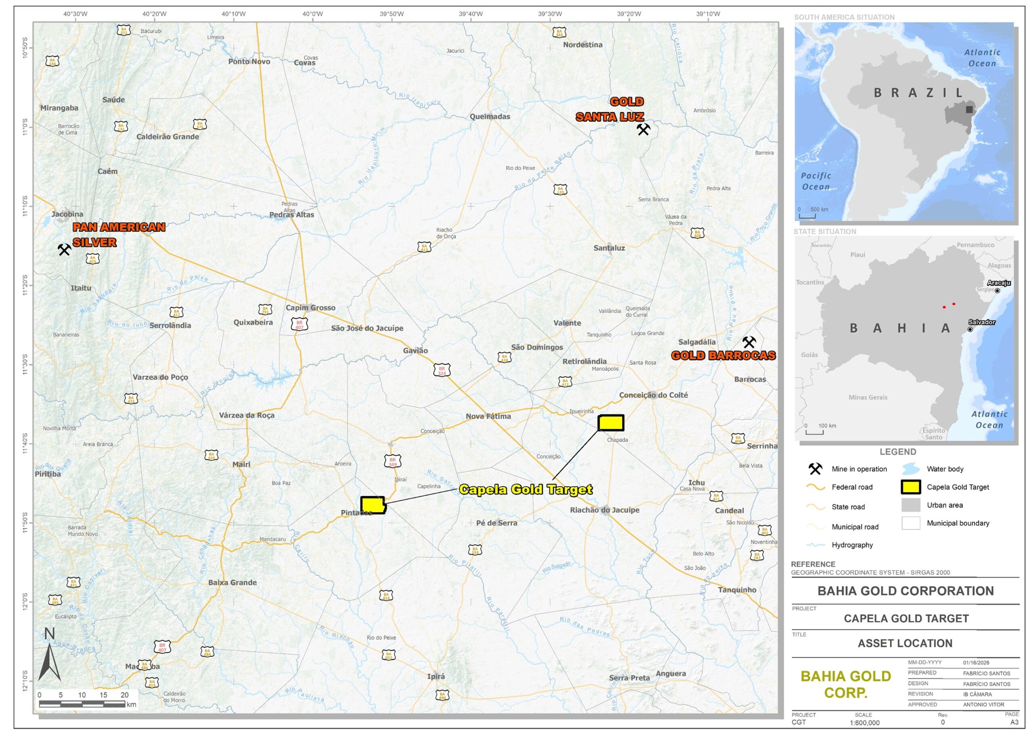Click the yellow target rectangle near Chapada

coord(611,423)
